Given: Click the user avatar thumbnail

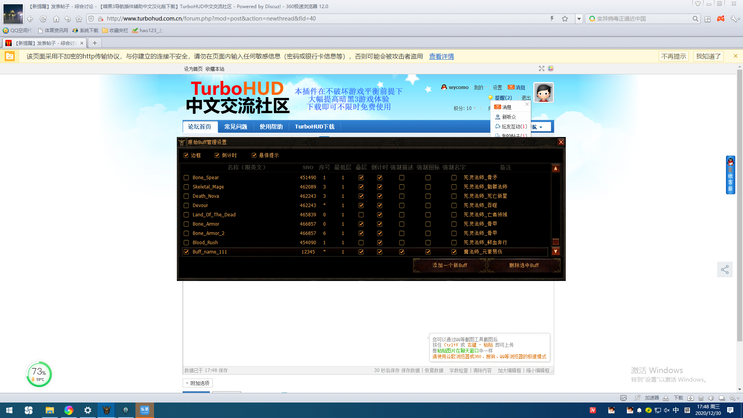Looking at the screenshot, I should tap(543, 93).
